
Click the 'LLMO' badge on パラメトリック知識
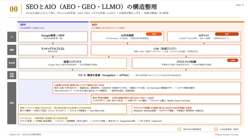click(x=232, y=60)
